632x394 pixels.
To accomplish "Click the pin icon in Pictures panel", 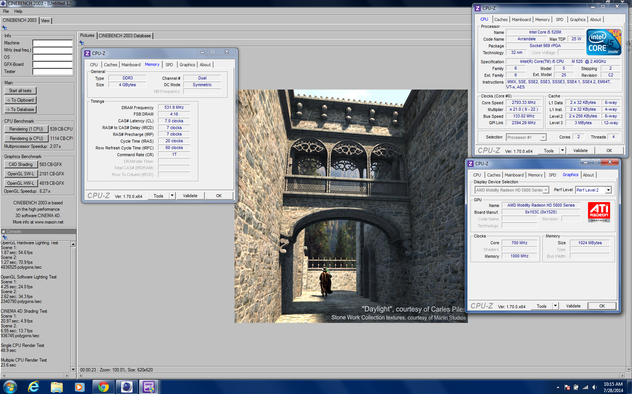I will tap(82, 43).
